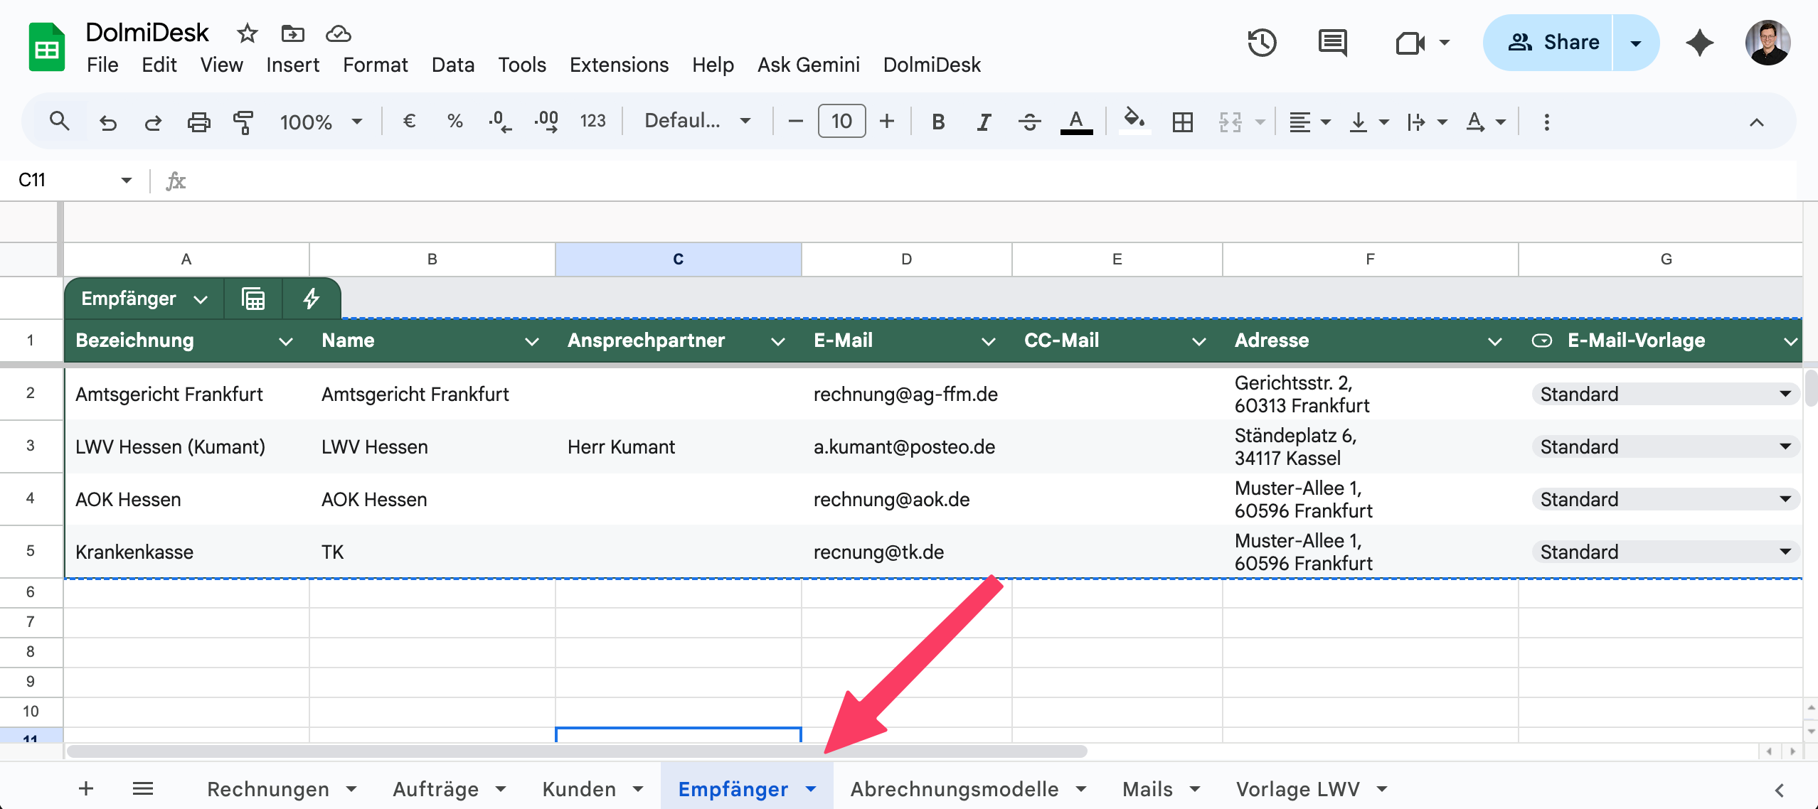Toggle italic formatting

click(x=984, y=122)
